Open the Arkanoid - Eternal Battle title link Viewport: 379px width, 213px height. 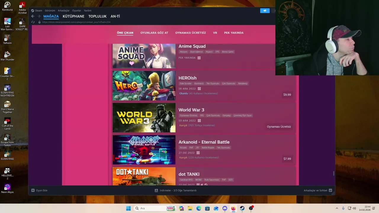point(204,142)
